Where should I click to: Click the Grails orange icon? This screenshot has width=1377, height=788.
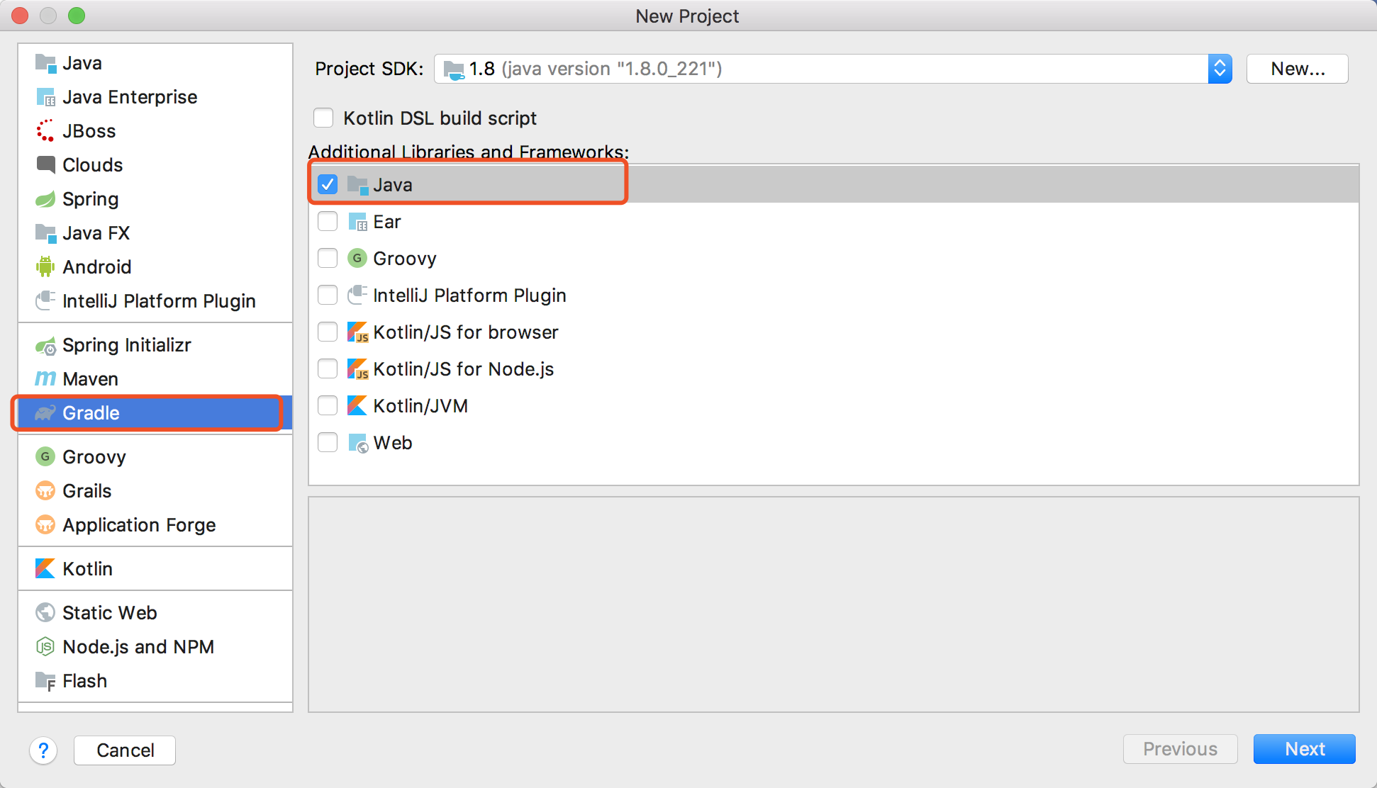pos(45,491)
